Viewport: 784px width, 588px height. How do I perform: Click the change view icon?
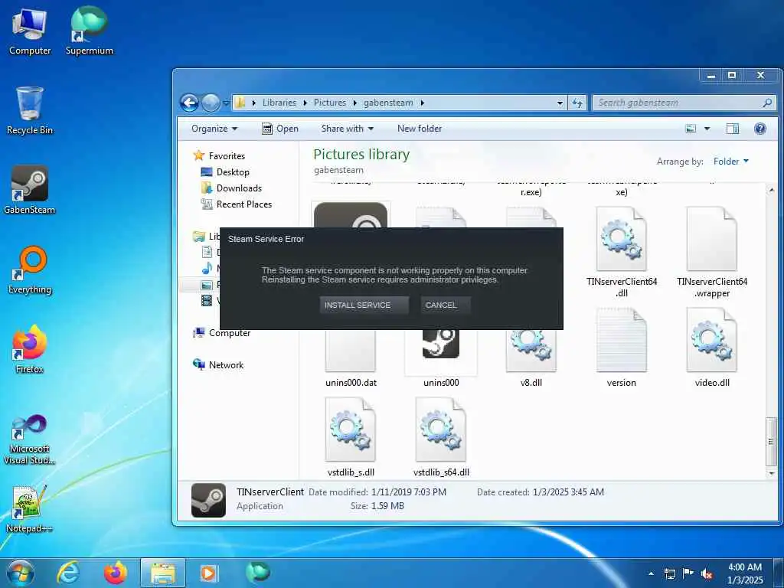tap(691, 129)
